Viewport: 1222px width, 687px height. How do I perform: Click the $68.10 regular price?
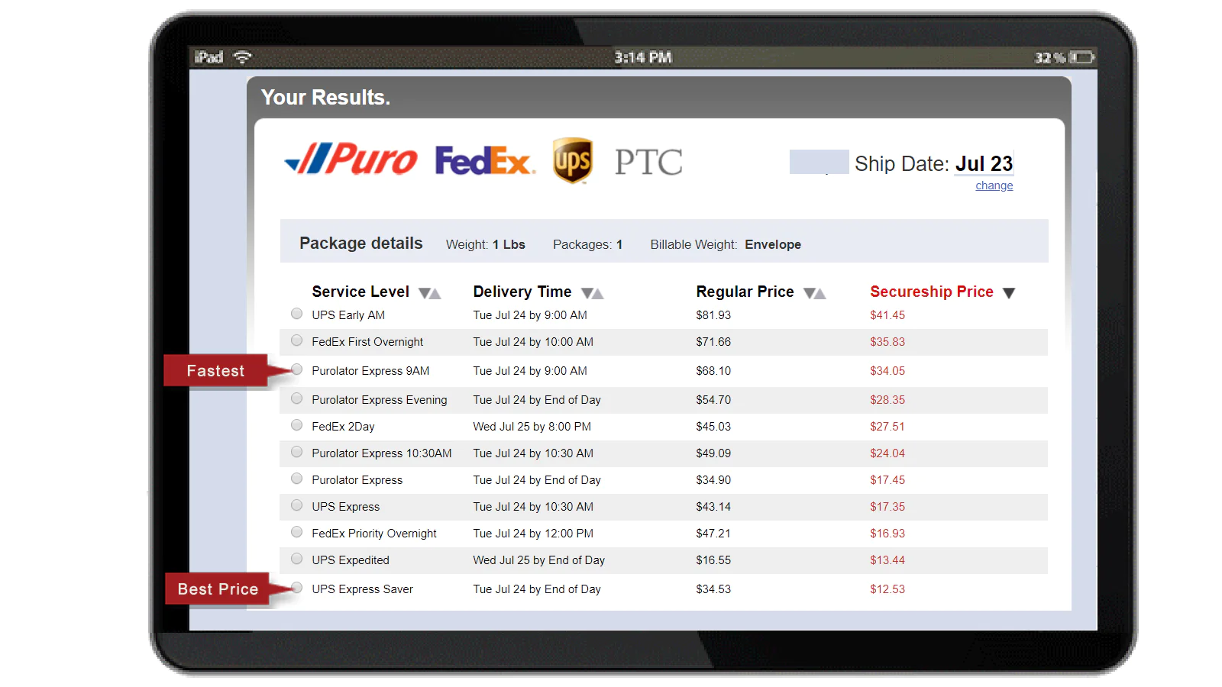click(x=713, y=371)
